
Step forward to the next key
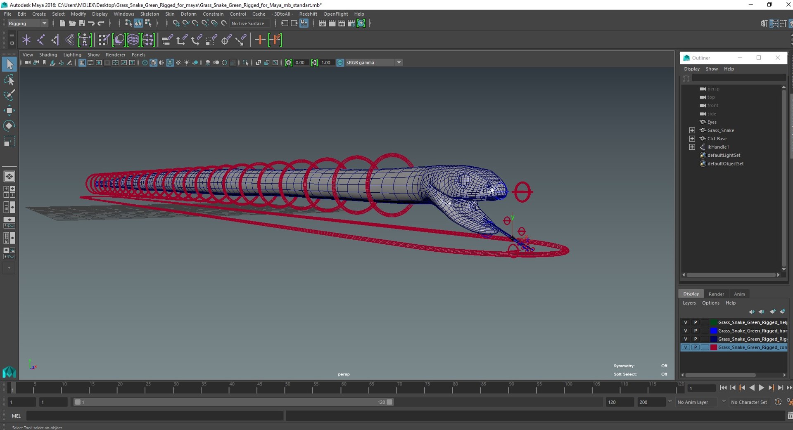[x=771, y=387]
